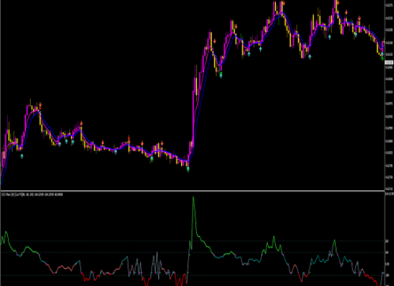Grab the separator between chart and indicator window
The width and height of the screenshot is (394, 286).
click(192, 191)
